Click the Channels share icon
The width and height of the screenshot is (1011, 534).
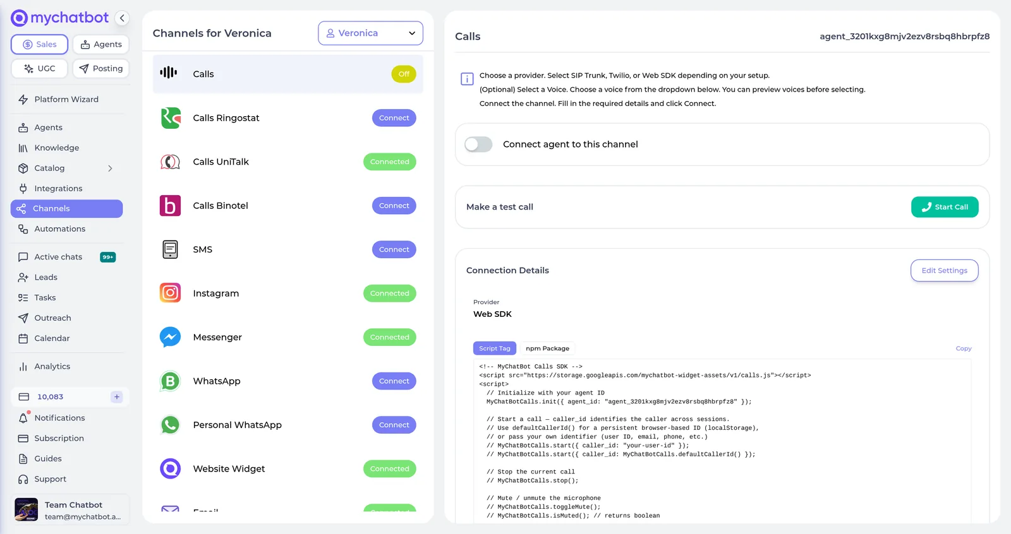21,208
